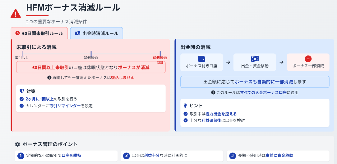The width and height of the screenshot is (337, 164).
Task: Click the shield icon next to 対策
Action: 21,91
